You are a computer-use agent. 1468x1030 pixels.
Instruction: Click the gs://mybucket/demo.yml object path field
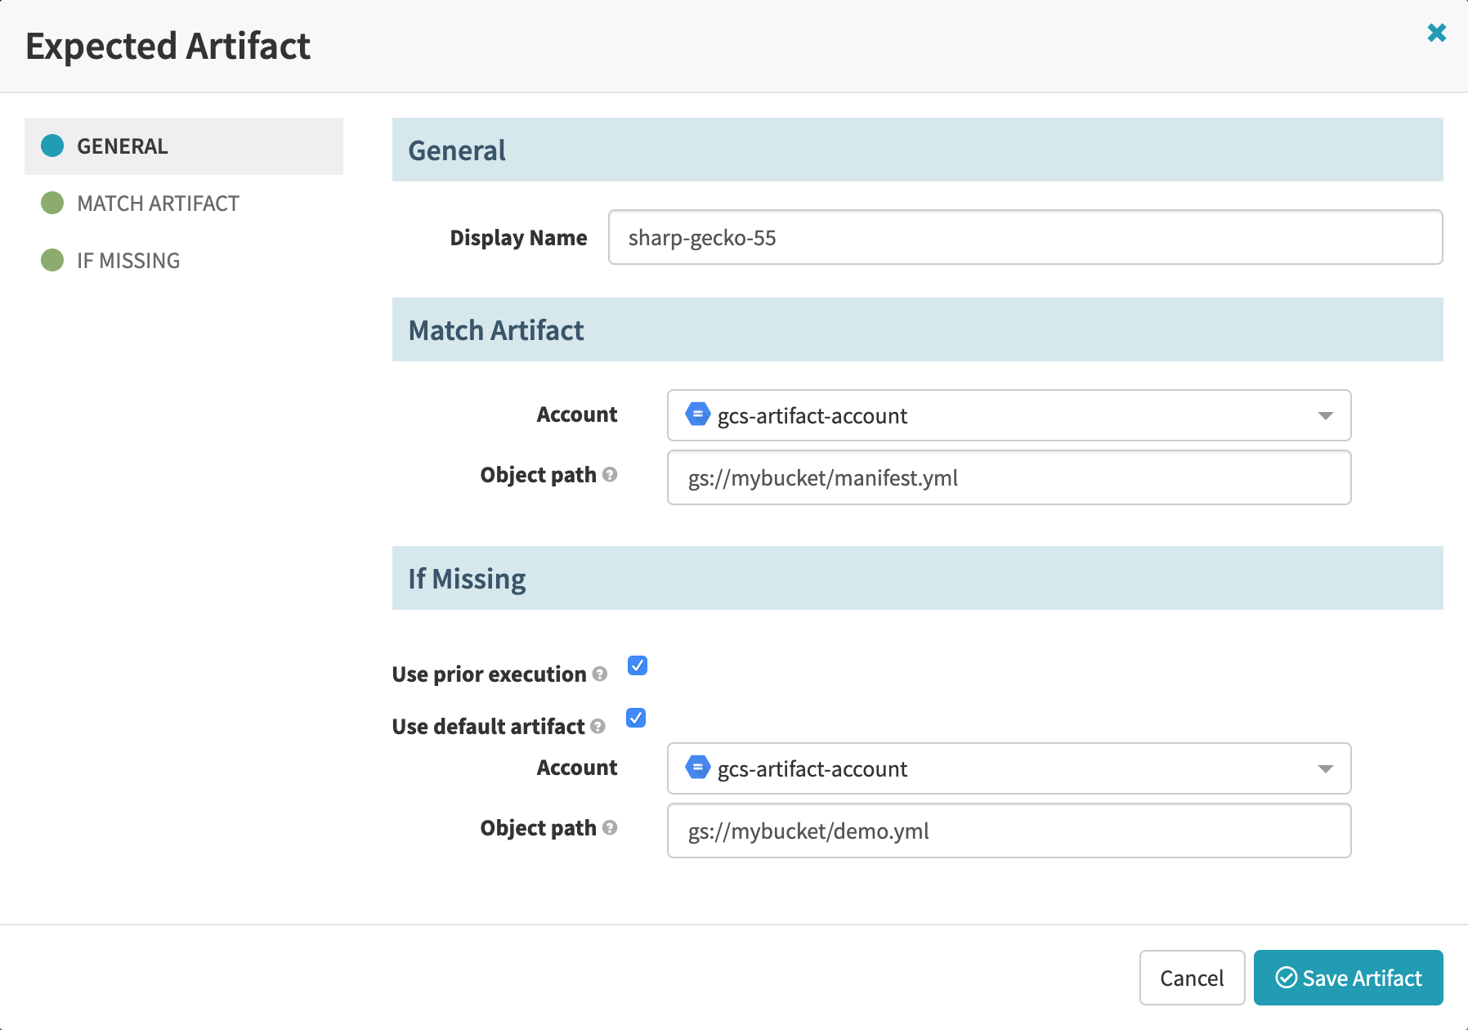pos(1009,831)
